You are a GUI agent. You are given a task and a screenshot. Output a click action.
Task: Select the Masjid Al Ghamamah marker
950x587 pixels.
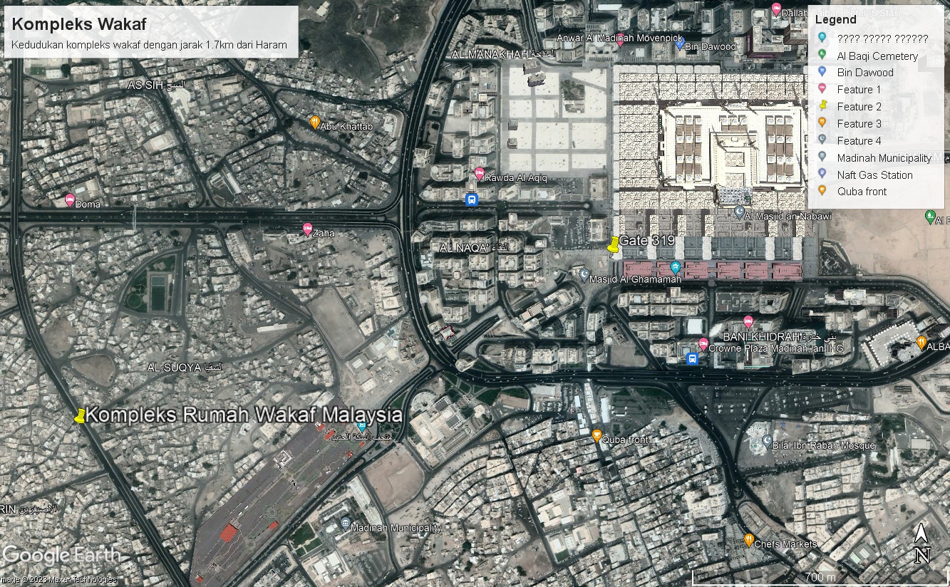click(584, 274)
